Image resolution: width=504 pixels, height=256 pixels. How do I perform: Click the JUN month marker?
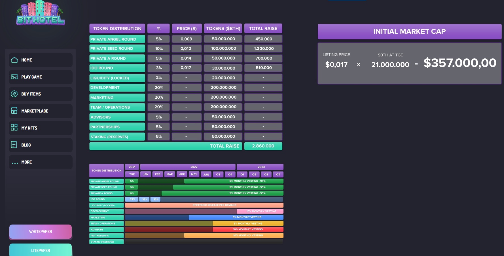pos(206,174)
